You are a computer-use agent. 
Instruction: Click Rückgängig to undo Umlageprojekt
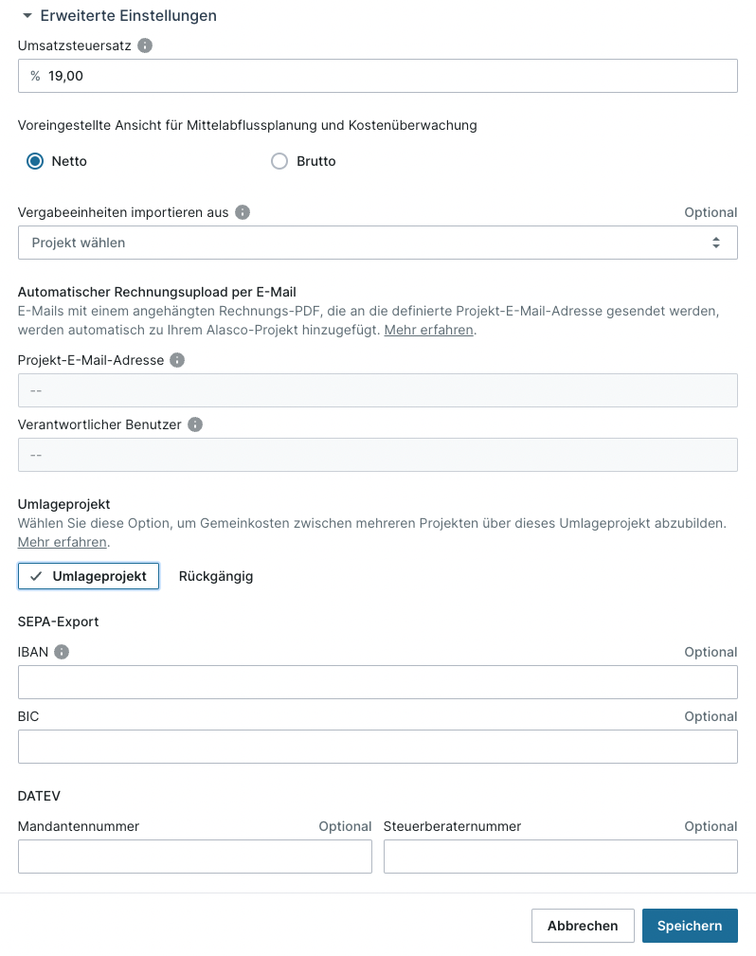click(x=216, y=576)
